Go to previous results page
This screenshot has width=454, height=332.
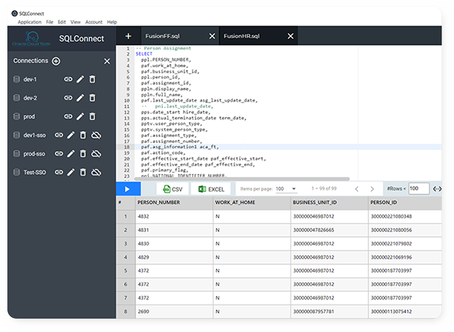tap(357, 189)
